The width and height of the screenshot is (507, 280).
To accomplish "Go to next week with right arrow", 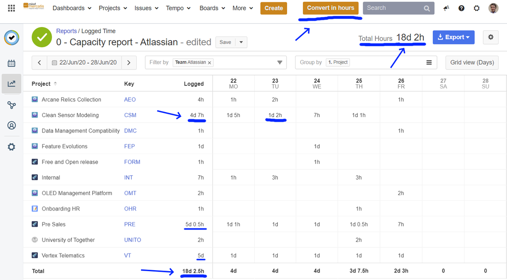I will (x=129, y=63).
